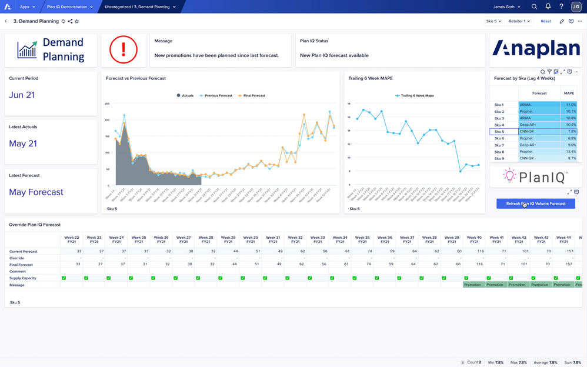Click the pencil edit page icon
Screen dimensions: 587x367
[x=562, y=21]
